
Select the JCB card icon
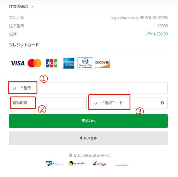pyautogui.click(x=51, y=63)
